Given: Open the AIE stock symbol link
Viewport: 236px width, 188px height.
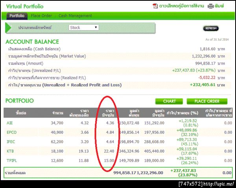Looking at the screenshot, I should [9, 123].
